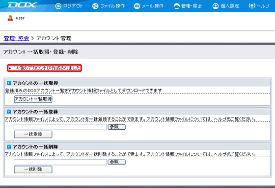Click アカウント一覧取得 button

point(33,99)
